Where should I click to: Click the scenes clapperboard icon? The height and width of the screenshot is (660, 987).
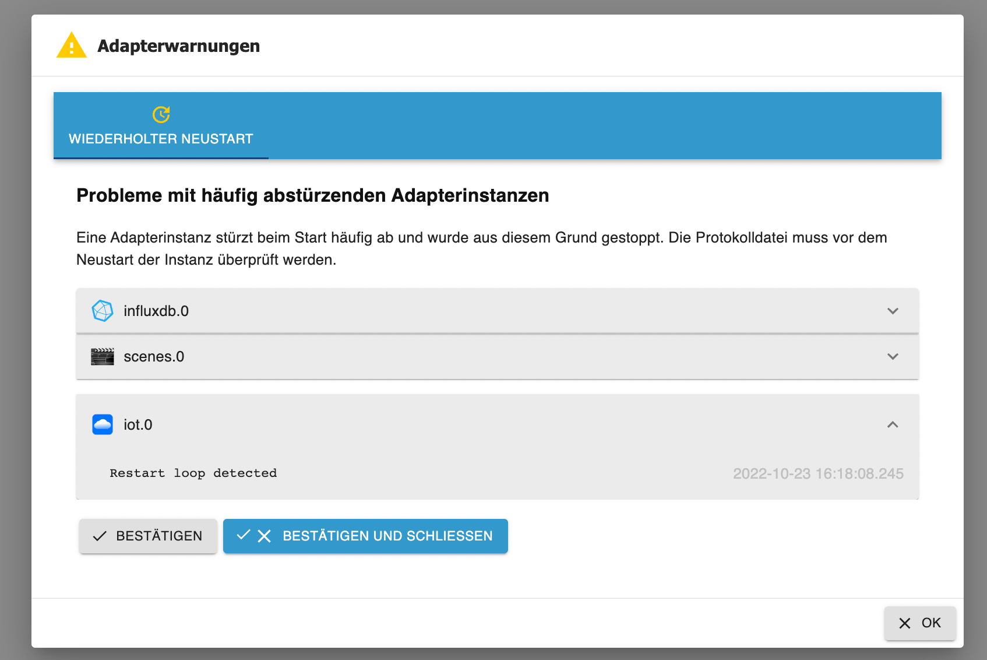tap(103, 356)
